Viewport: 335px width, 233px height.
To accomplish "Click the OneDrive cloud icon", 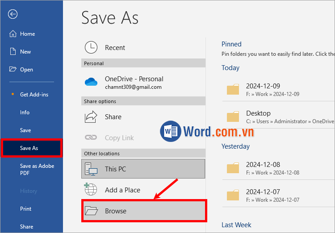I will tap(91, 82).
